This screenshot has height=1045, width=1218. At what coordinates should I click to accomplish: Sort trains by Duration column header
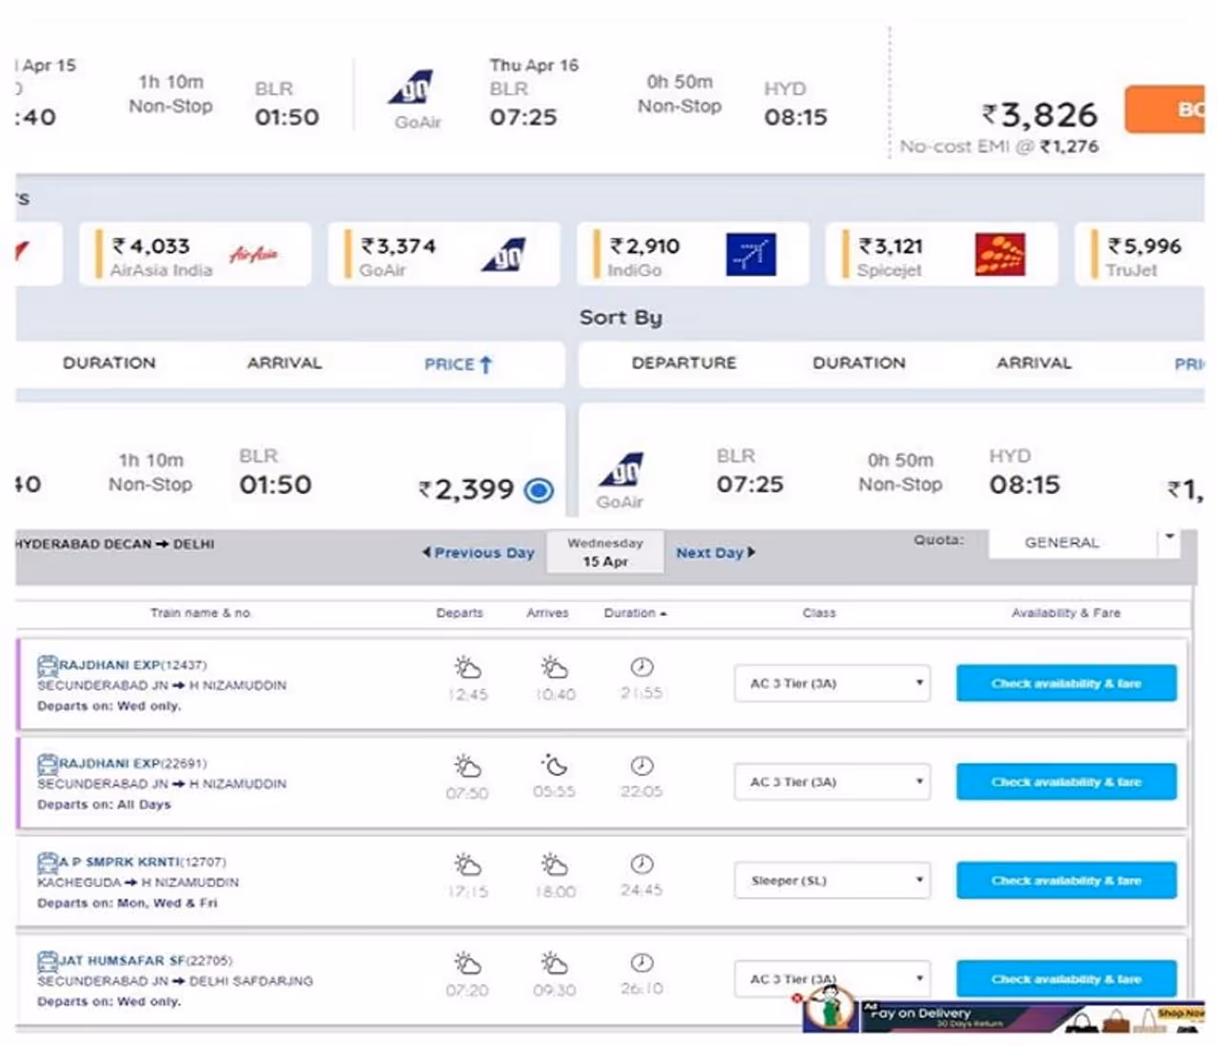634,613
